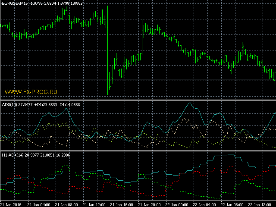Click the 21 Jan 08:00 time label
The height and width of the screenshot is (207, 276).
66,205
